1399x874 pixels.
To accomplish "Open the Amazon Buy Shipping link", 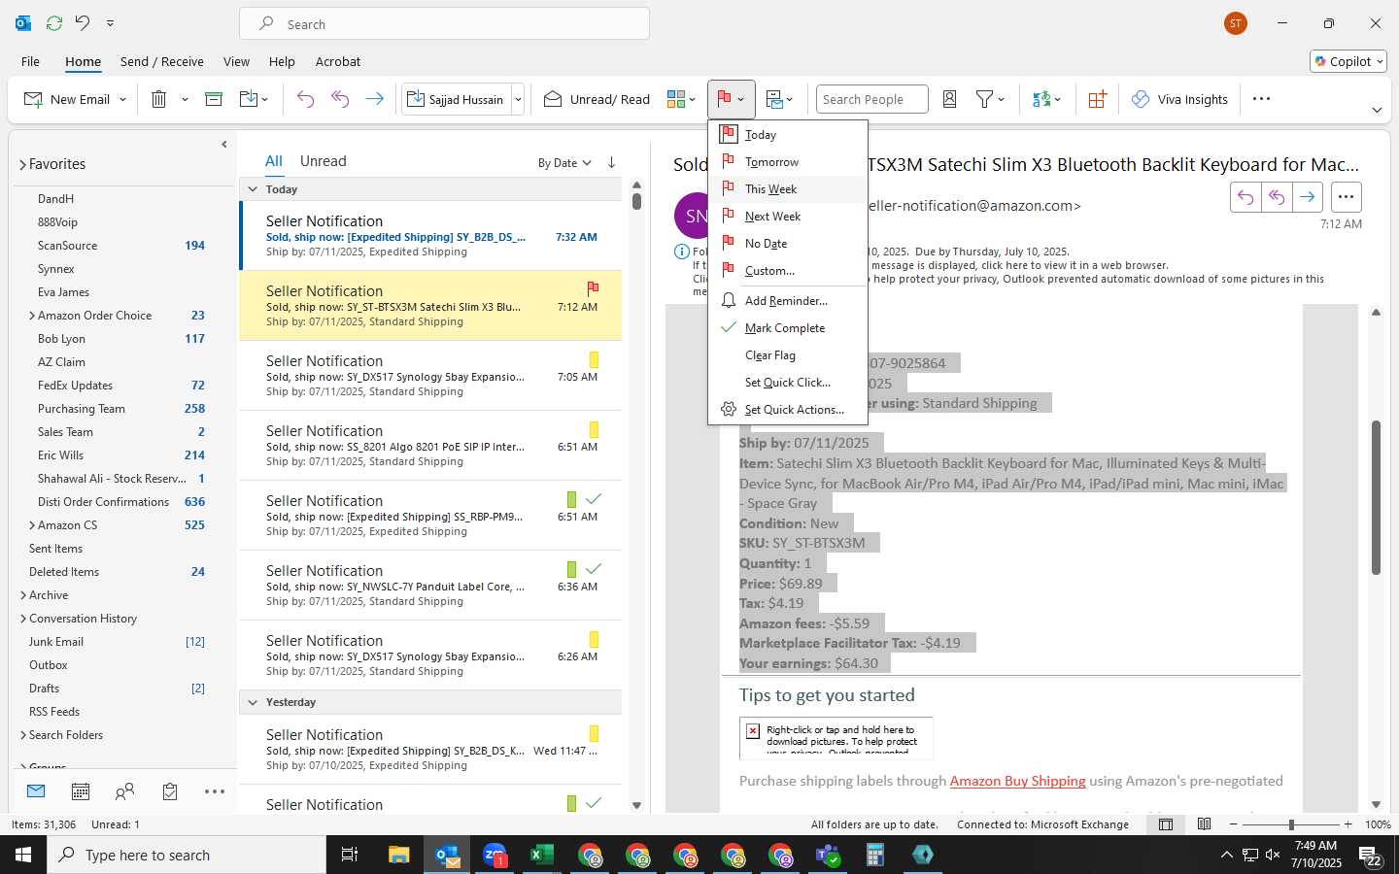I will 1017,781.
